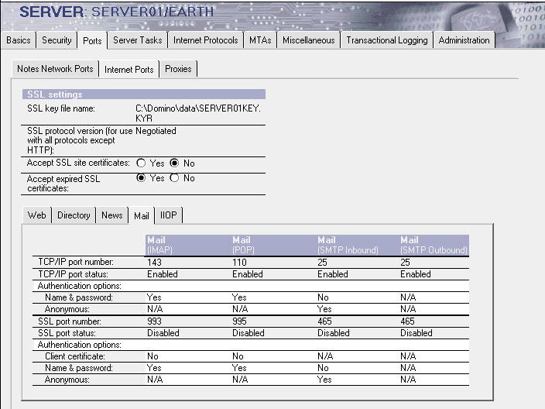
Task: Click the SSL port status row label
Action: tap(67, 333)
